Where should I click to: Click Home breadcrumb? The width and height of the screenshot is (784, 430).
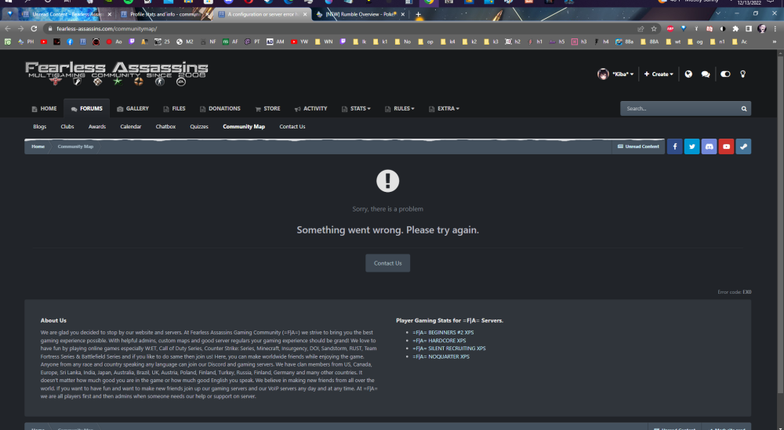(38, 146)
